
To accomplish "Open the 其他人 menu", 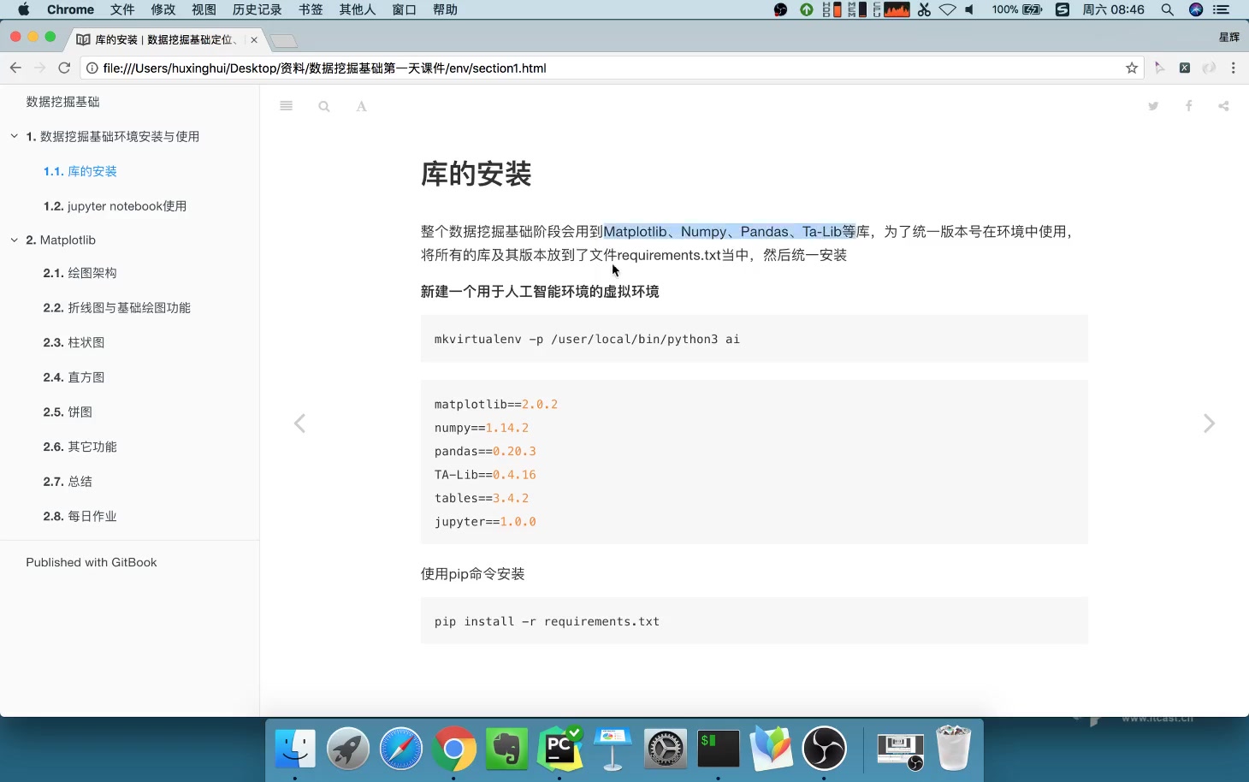I will [358, 9].
